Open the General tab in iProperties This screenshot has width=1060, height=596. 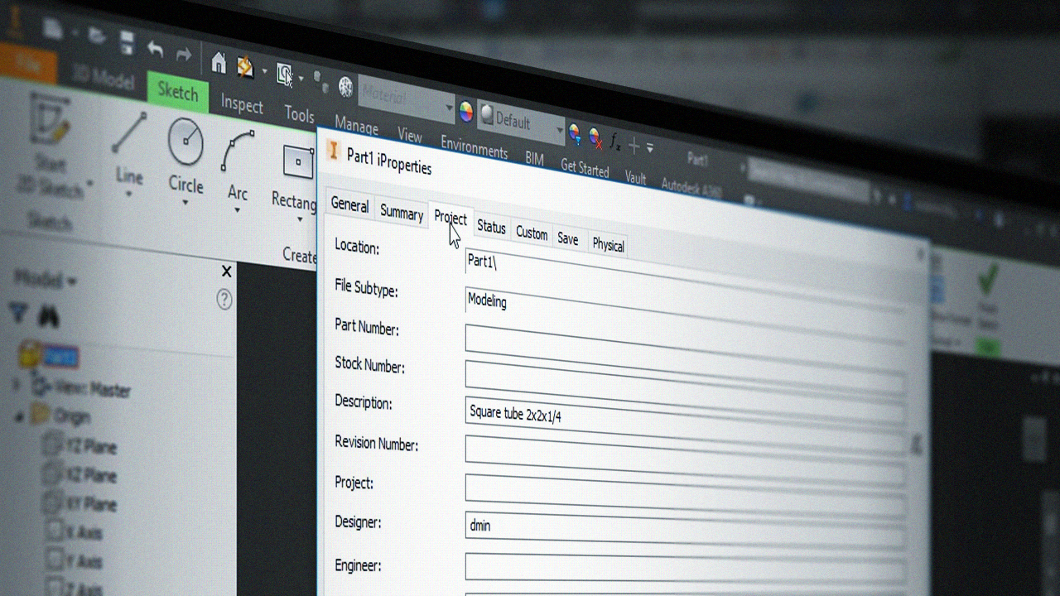(x=349, y=205)
